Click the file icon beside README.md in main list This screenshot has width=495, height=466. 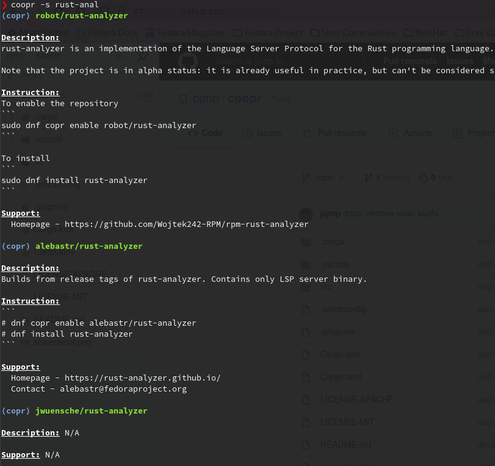[x=306, y=445]
